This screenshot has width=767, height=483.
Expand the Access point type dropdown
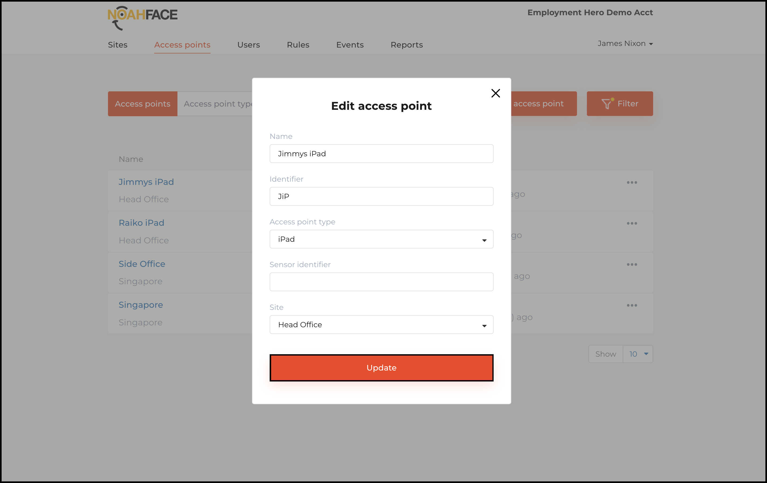point(381,239)
